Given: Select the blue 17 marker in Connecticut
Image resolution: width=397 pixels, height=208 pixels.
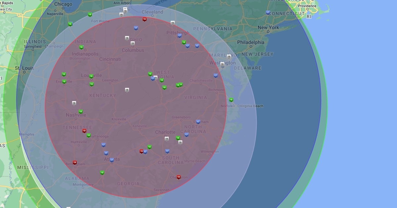Looking at the screenshot, I should point(268,13).
